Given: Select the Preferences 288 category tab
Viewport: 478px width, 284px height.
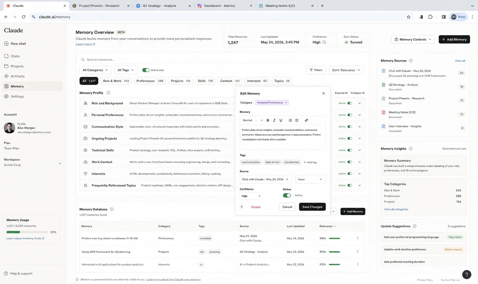Looking at the screenshot, I should tap(150, 81).
